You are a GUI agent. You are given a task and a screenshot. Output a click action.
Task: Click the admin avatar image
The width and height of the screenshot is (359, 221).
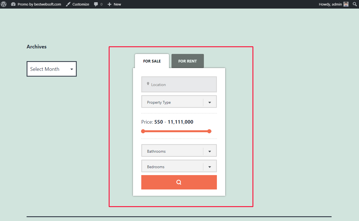(x=346, y=4)
